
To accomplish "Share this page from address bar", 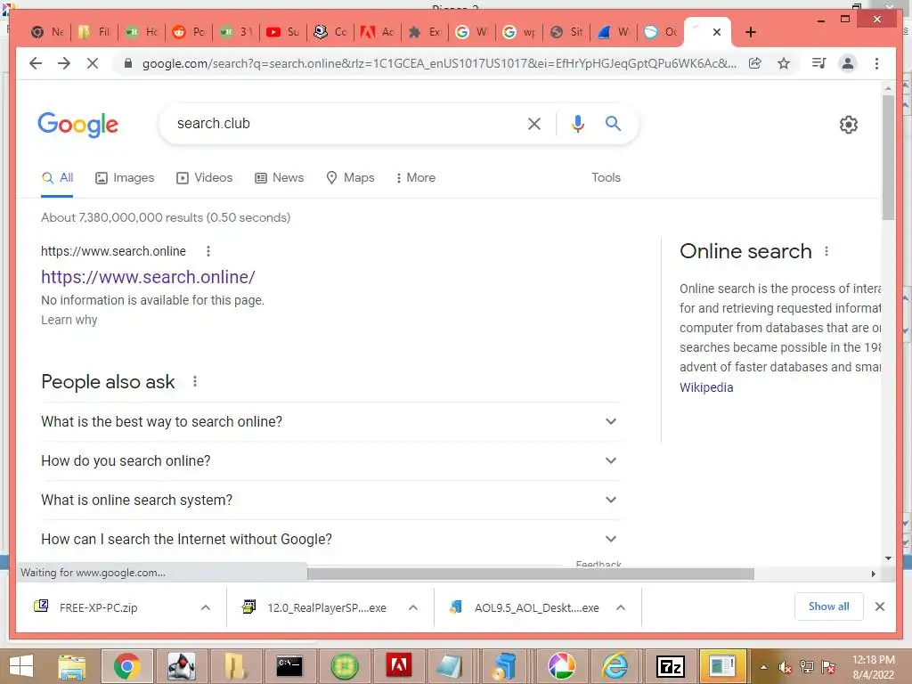I will pos(755,63).
